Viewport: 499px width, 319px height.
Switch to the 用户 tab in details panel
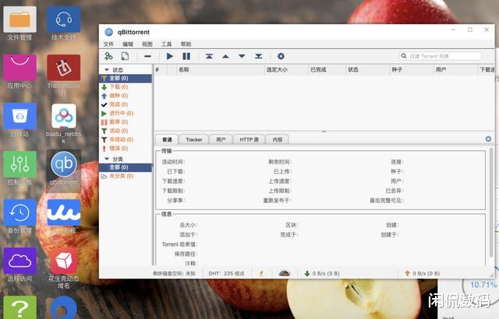[221, 140]
